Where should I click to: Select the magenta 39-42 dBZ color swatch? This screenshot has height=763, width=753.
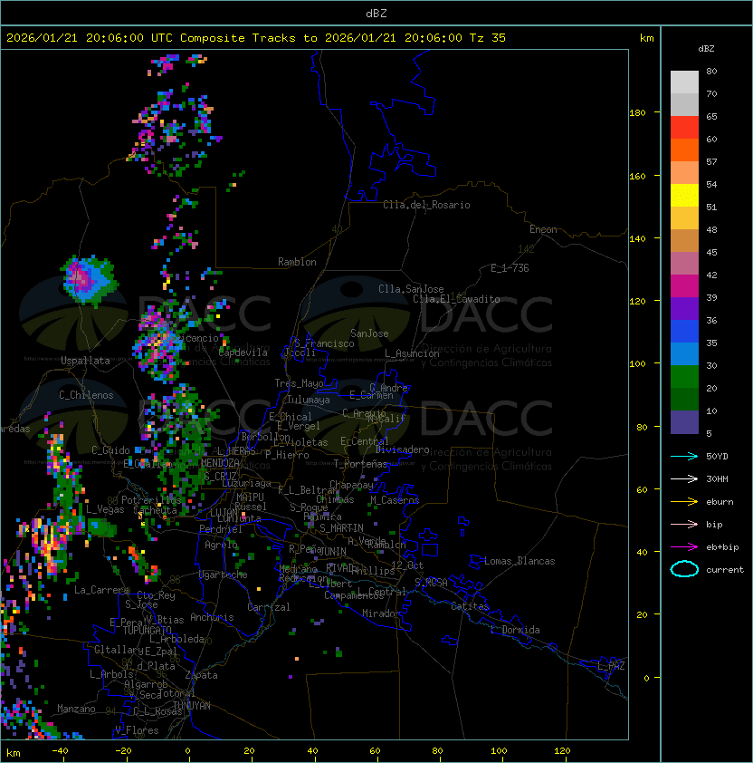coord(684,286)
